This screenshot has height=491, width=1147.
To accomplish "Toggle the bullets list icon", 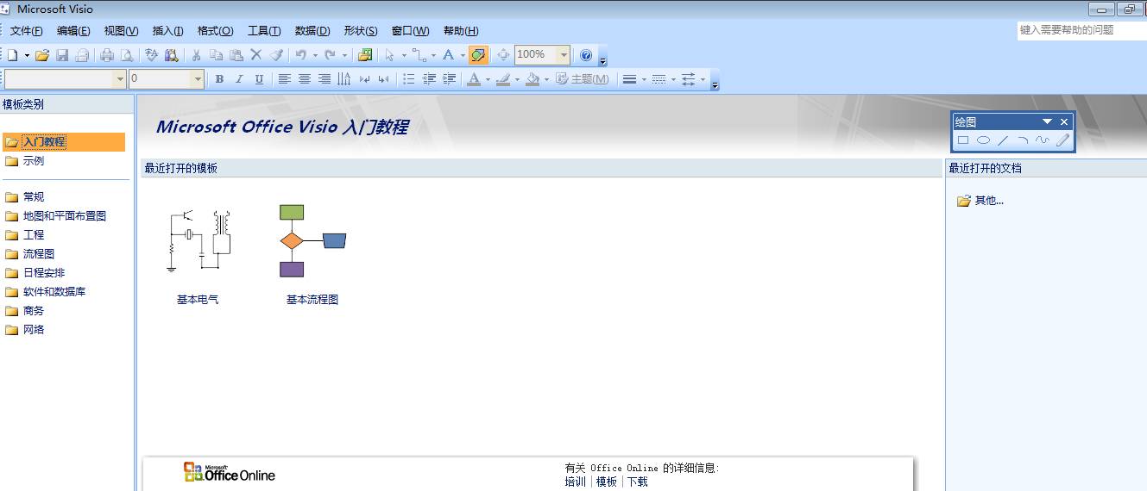I will pyautogui.click(x=409, y=79).
